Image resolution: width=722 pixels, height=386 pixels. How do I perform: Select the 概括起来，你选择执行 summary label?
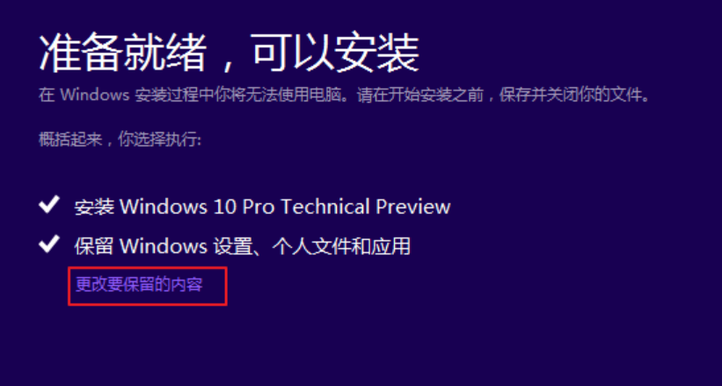point(120,139)
